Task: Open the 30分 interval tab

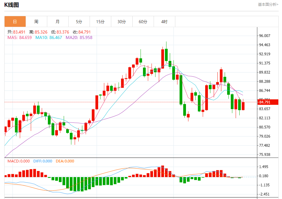Action: tap(122, 22)
